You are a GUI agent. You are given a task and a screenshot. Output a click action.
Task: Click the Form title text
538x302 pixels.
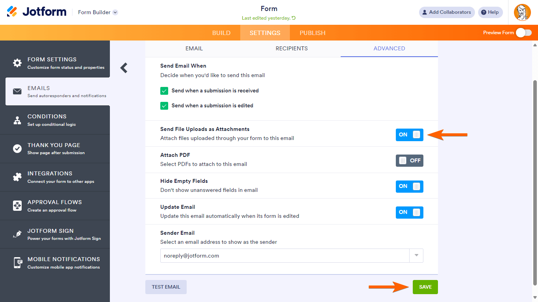[x=269, y=9]
